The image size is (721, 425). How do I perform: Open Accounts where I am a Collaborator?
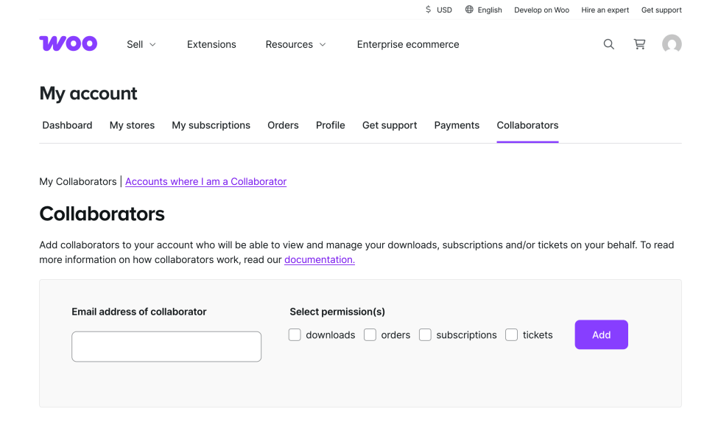[205, 181]
